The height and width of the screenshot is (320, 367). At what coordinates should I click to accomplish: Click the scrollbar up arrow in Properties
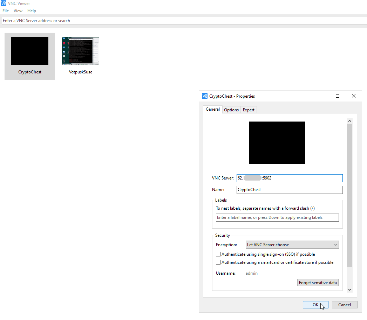349,121
